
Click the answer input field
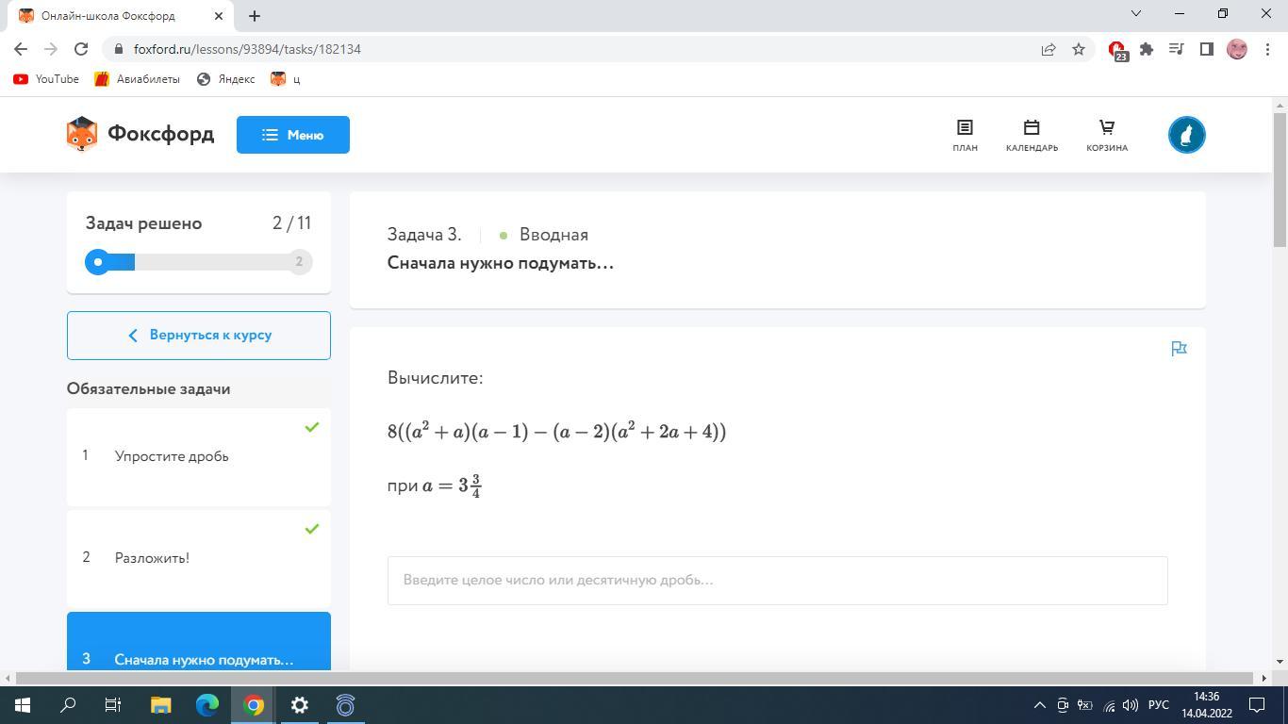click(x=777, y=580)
